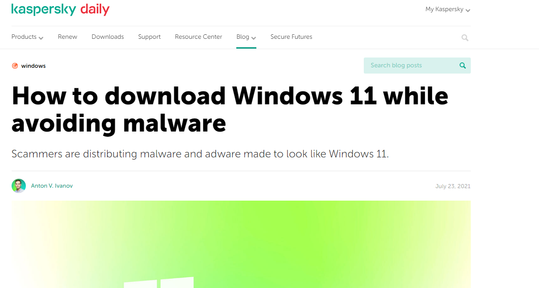Click Anton V. Ivanov's avatar photo
The image size is (539, 288).
click(19, 186)
